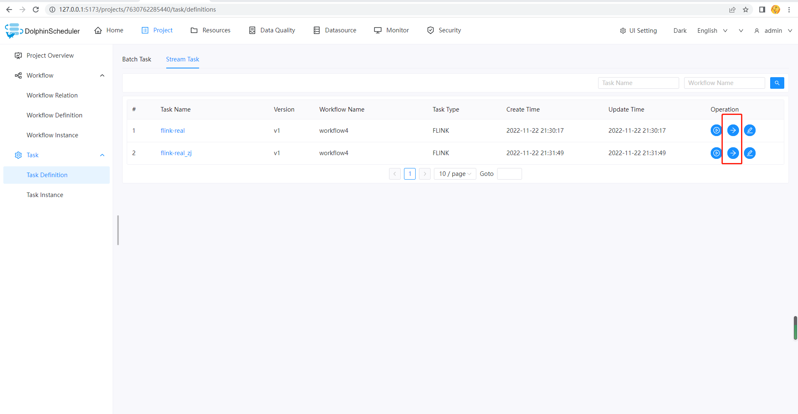Open Workflow Relation in sidebar
The width and height of the screenshot is (798, 414).
pyautogui.click(x=57, y=95)
